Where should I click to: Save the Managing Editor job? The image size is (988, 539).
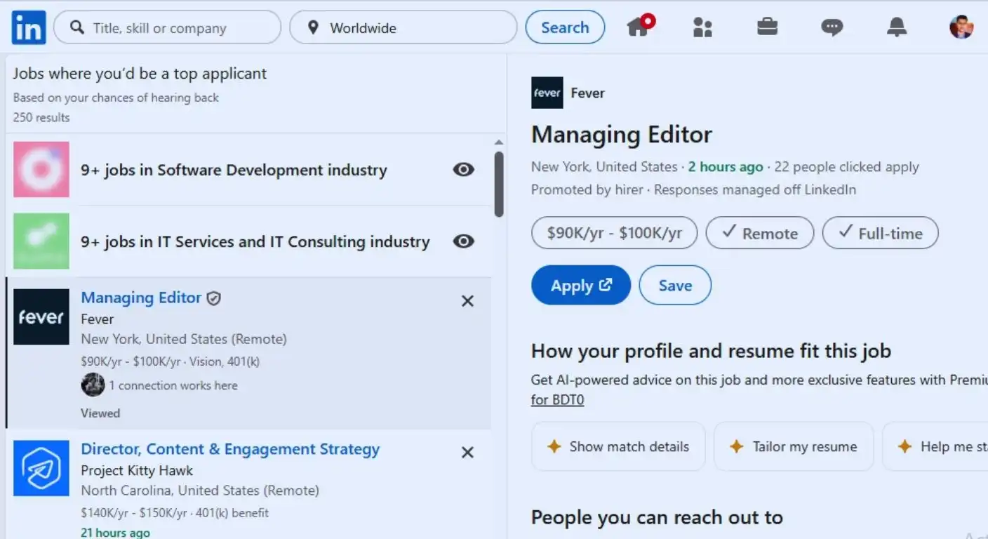point(674,285)
